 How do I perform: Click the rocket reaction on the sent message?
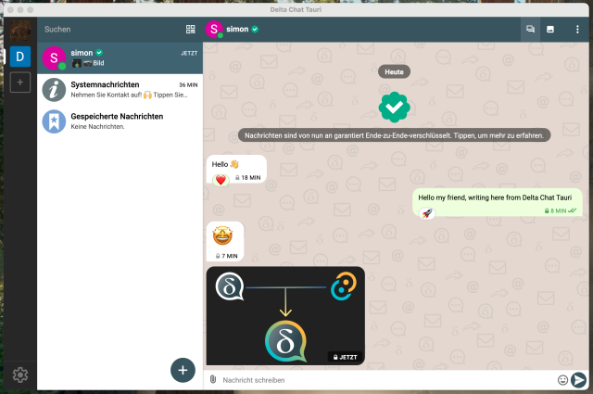tap(427, 213)
